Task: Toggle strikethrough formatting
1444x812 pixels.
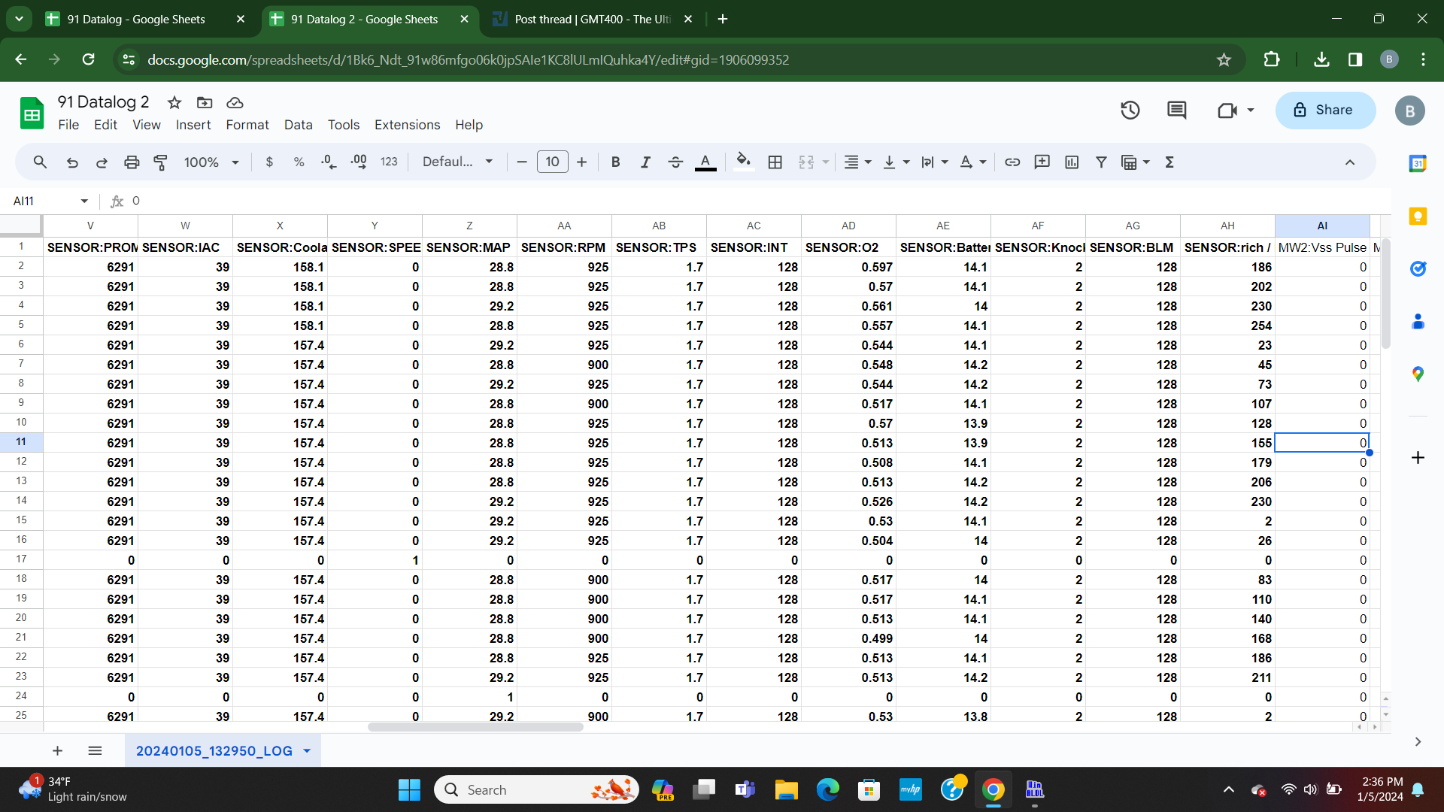Action: (x=675, y=162)
